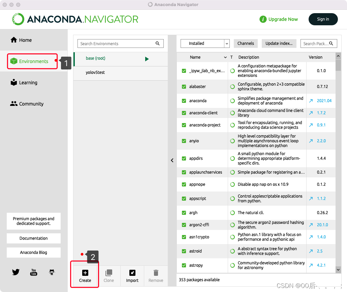The width and height of the screenshot is (347, 292).
Task: Open the Community section
Action: point(27,104)
